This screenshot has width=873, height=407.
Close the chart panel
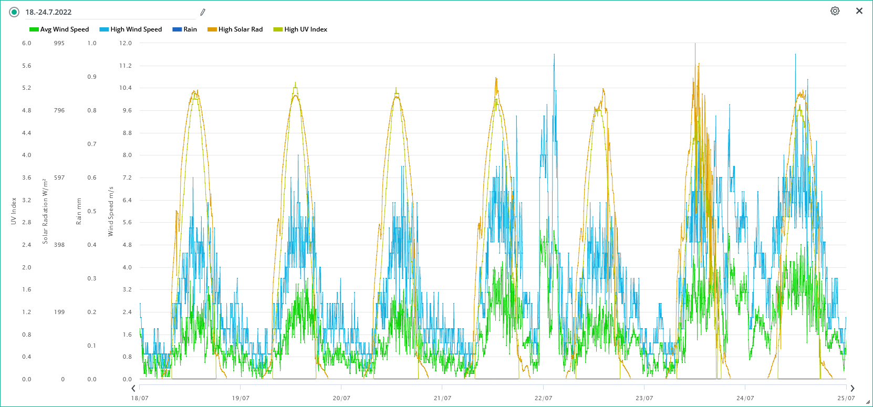click(x=859, y=11)
